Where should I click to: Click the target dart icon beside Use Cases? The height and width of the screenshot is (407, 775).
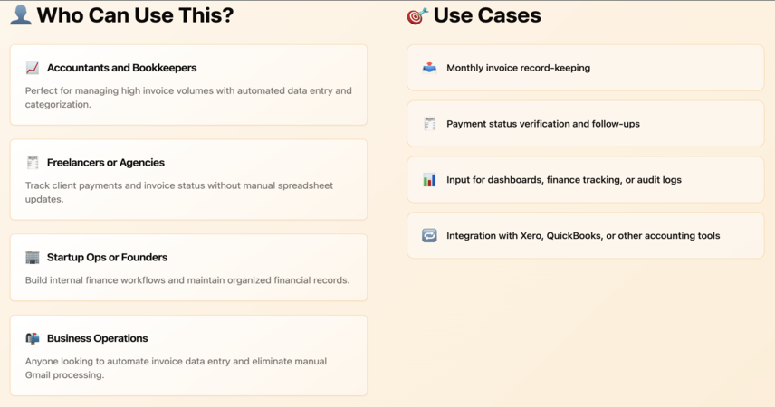tap(417, 15)
